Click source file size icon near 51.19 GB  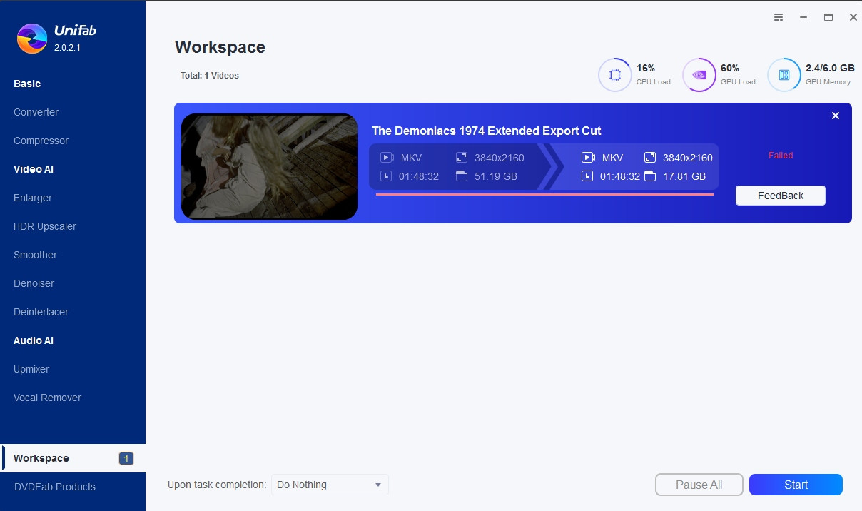coord(461,176)
